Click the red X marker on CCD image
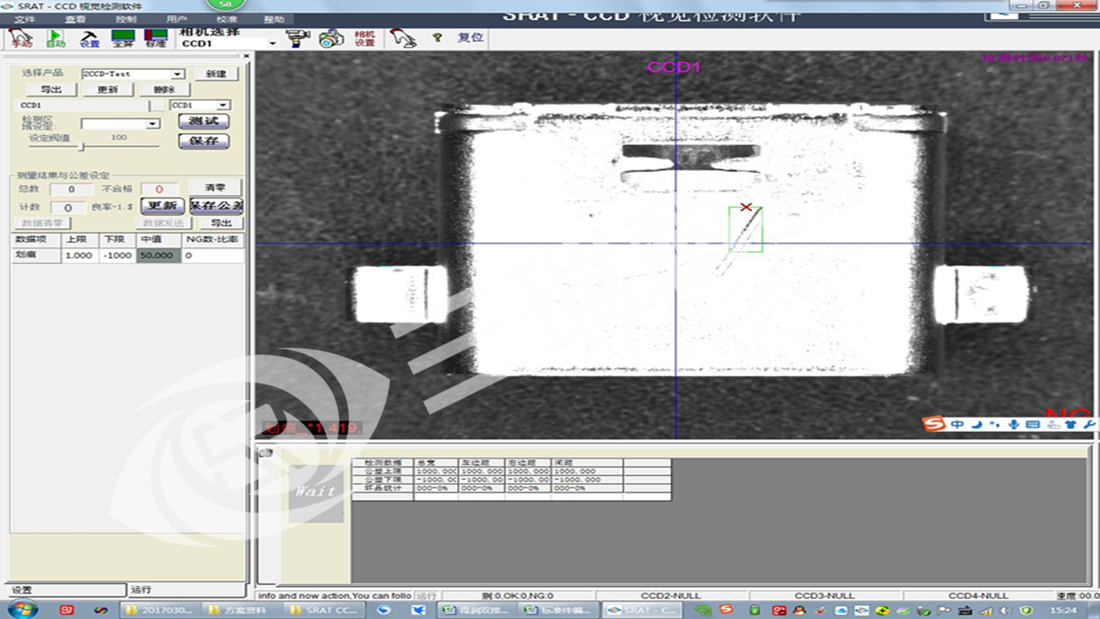 coord(746,208)
